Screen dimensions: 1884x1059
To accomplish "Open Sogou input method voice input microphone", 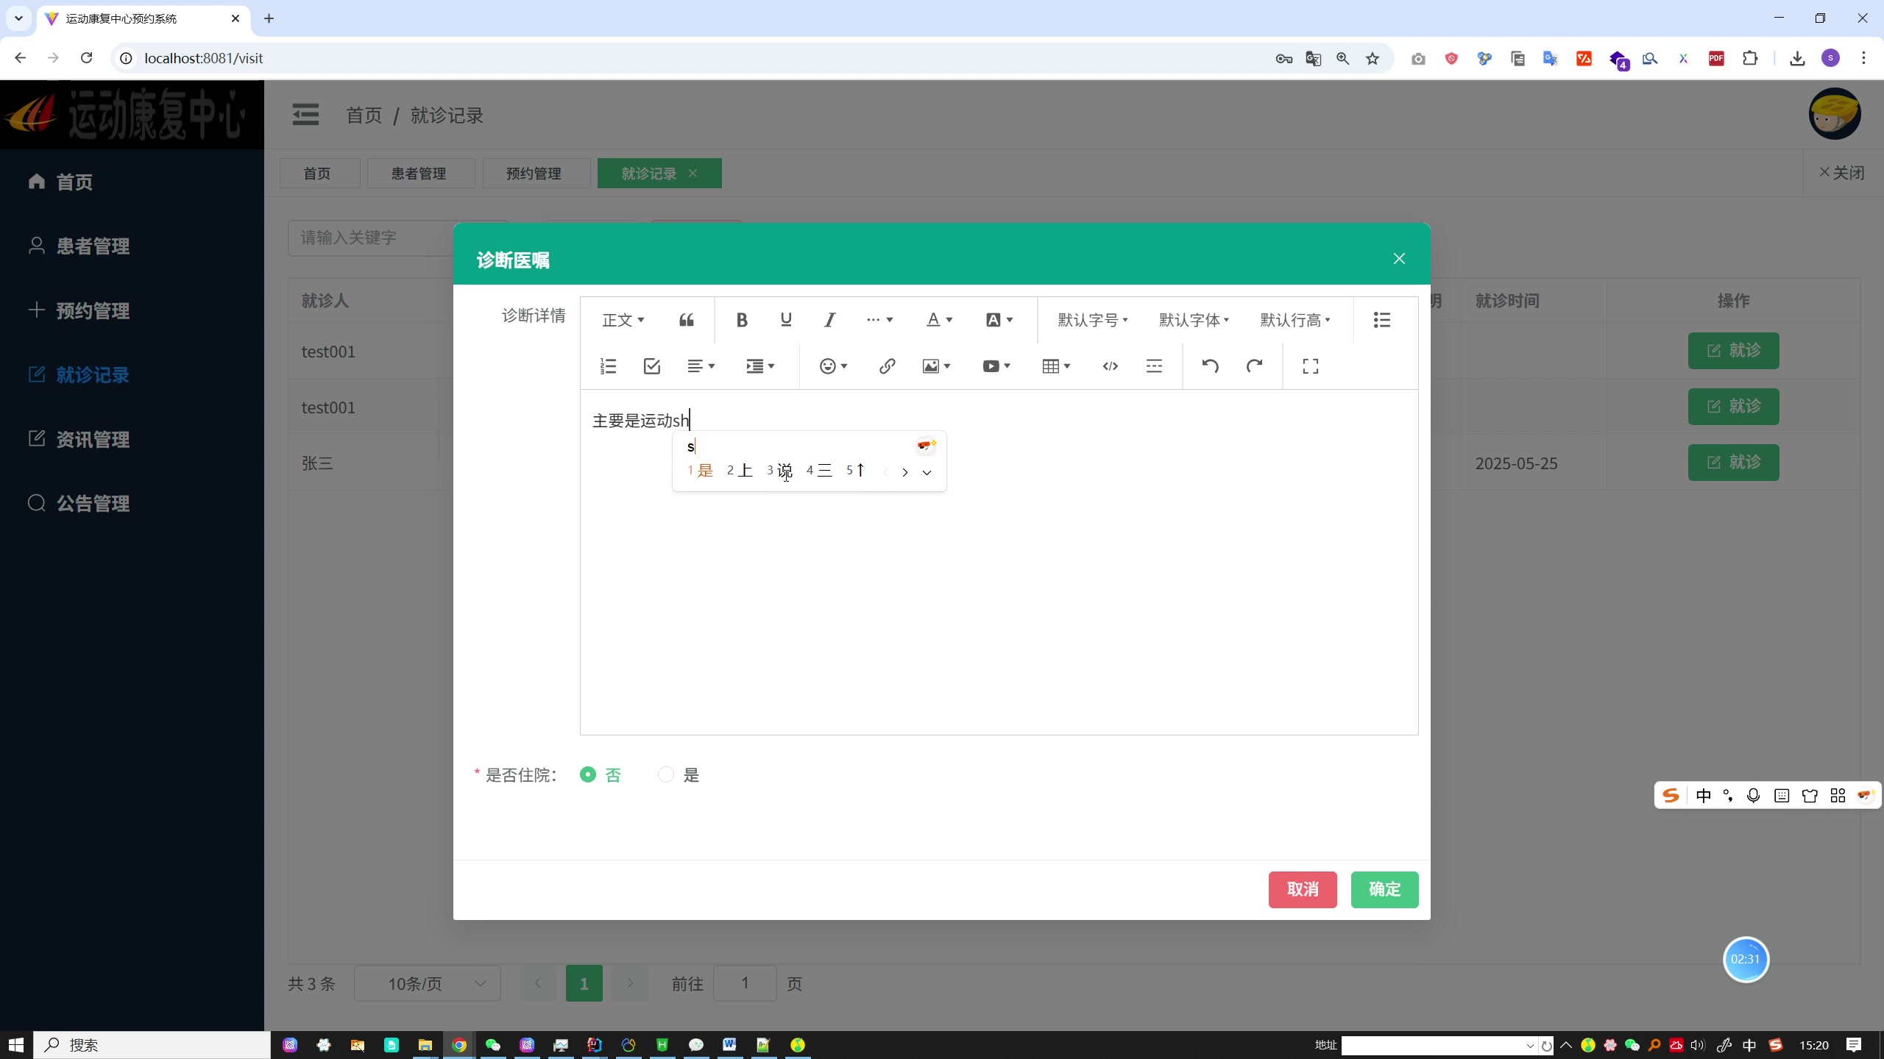I will pyautogui.click(x=1753, y=796).
